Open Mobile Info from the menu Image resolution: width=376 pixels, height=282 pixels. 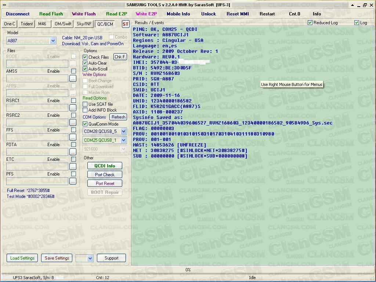(178, 14)
